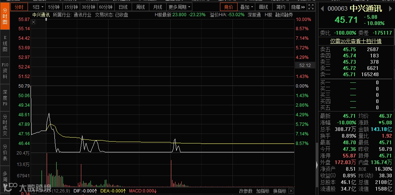Open the 分时图 sidebar tab
The width and height of the screenshot is (395, 195).
point(5,16)
